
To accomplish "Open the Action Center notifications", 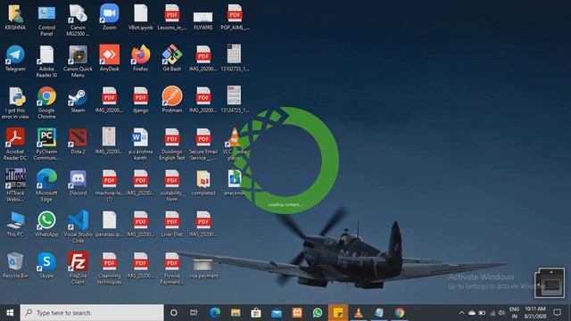I will [557, 313].
